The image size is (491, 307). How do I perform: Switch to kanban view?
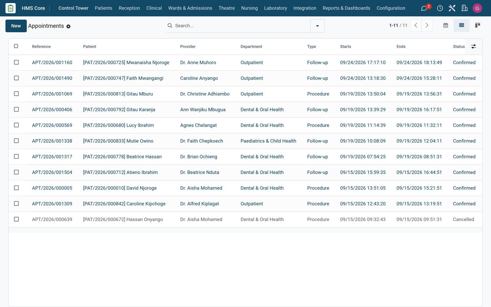pos(477,25)
